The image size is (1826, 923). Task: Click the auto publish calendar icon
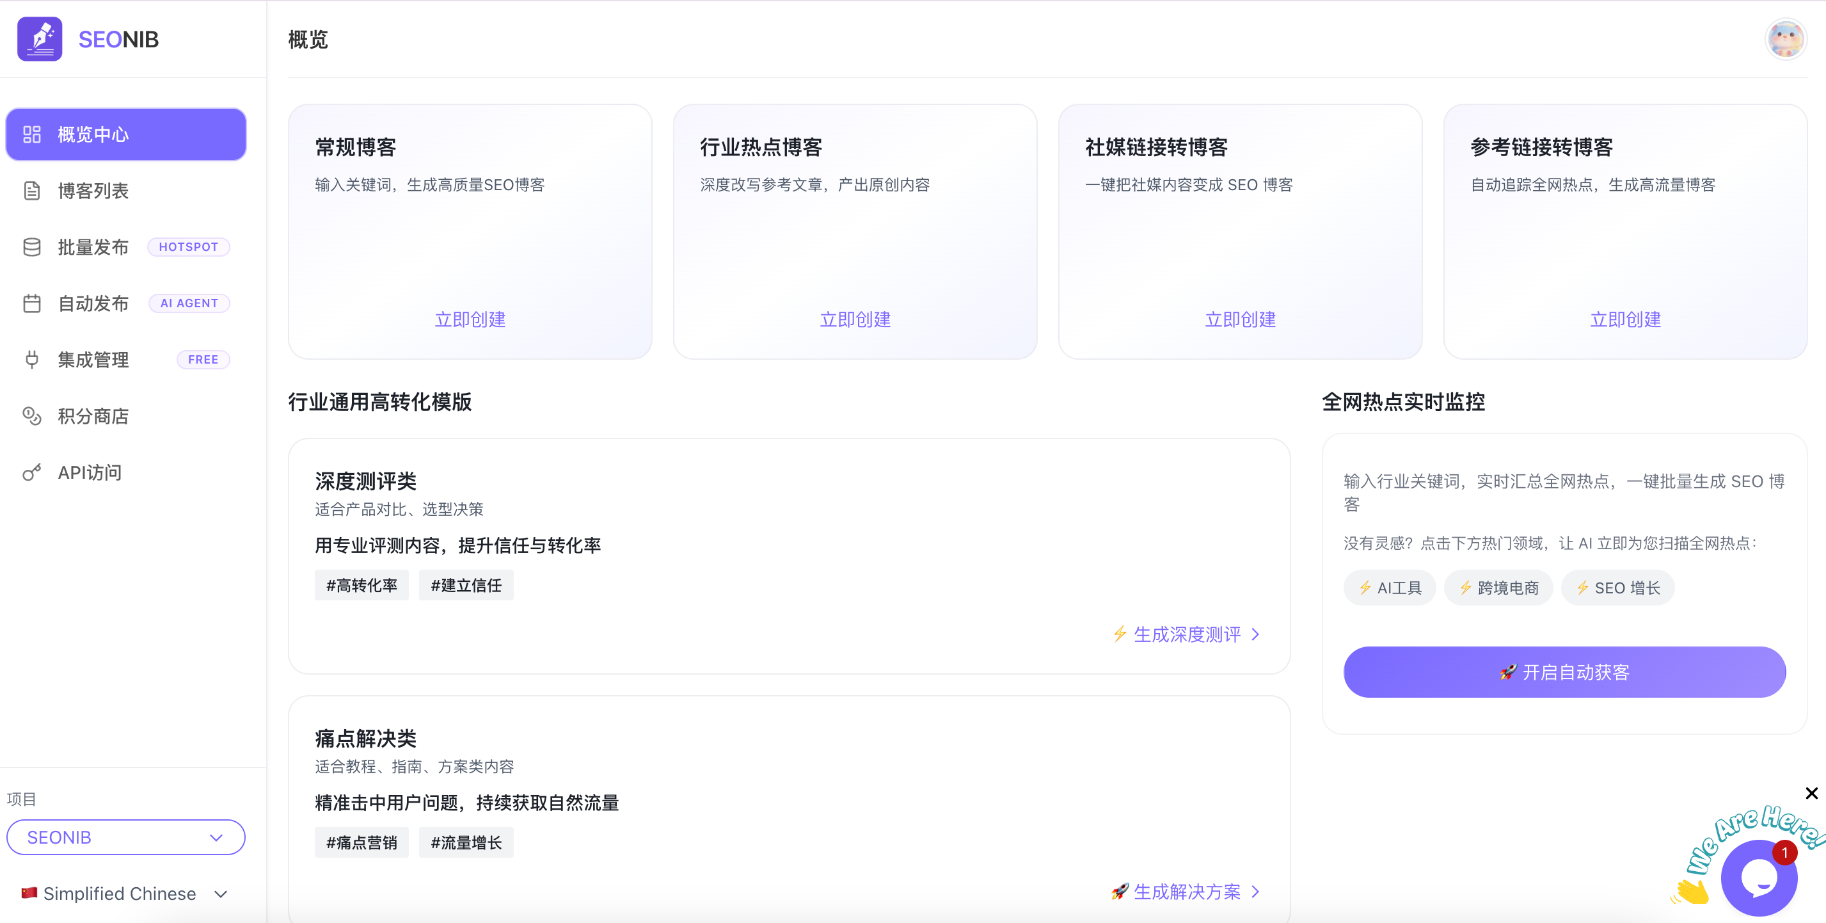pos(32,303)
